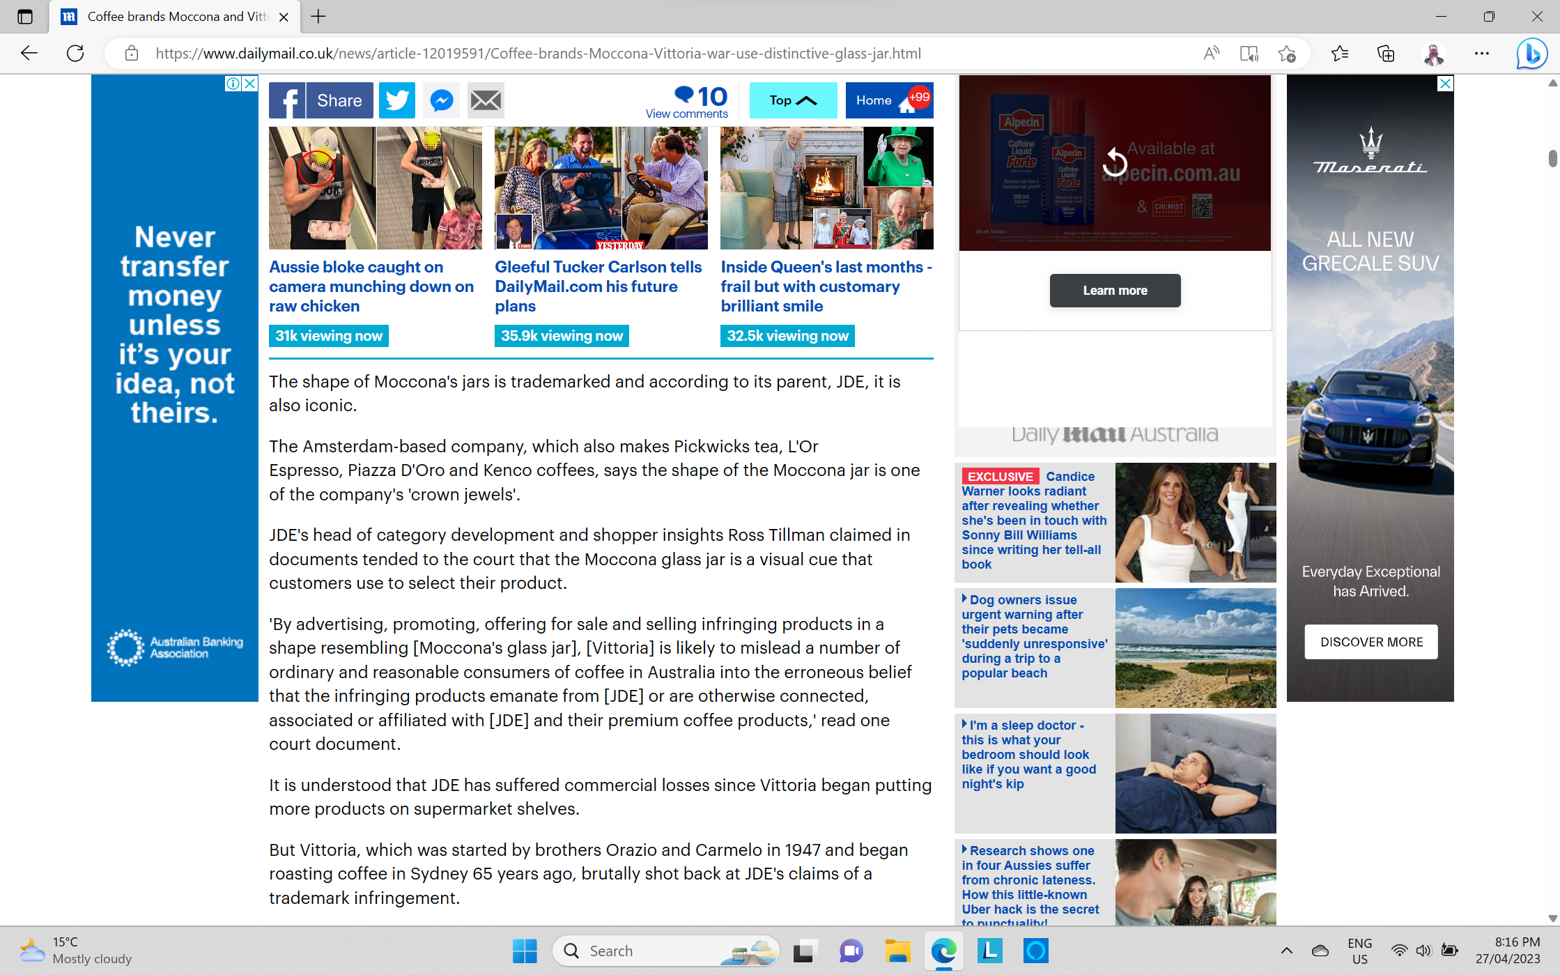Image resolution: width=1560 pixels, height=975 pixels.
Task: Share via Facebook Messenger icon
Action: click(x=442, y=100)
